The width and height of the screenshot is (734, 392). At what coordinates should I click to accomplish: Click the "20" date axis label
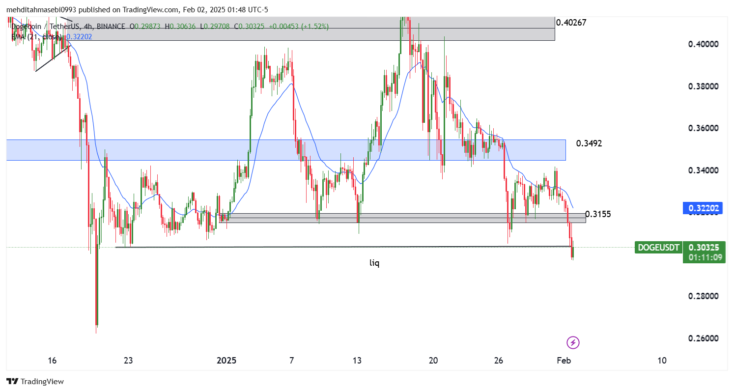(x=433, y=361)
